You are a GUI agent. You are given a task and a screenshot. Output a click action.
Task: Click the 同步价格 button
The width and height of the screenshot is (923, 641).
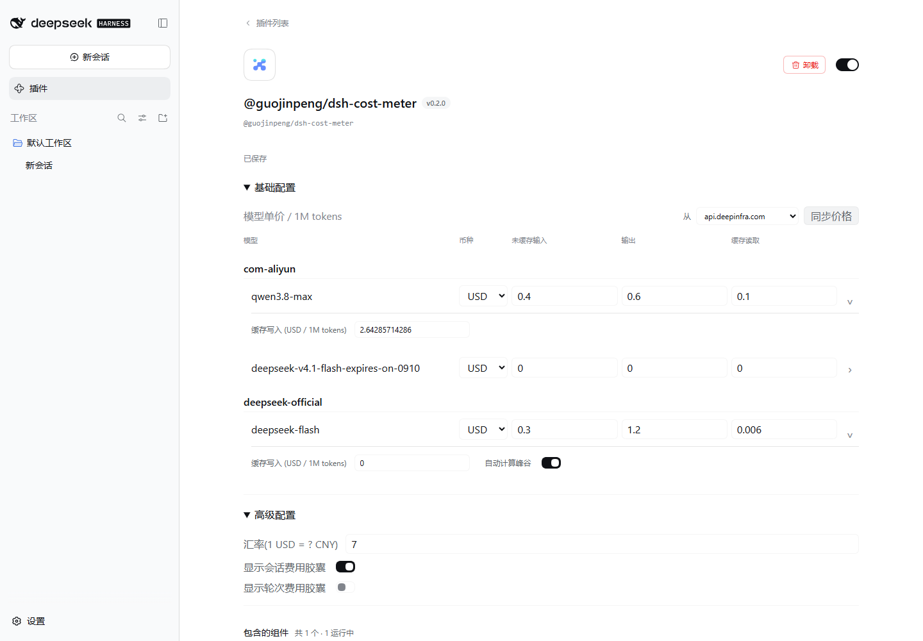coord(831,216)
